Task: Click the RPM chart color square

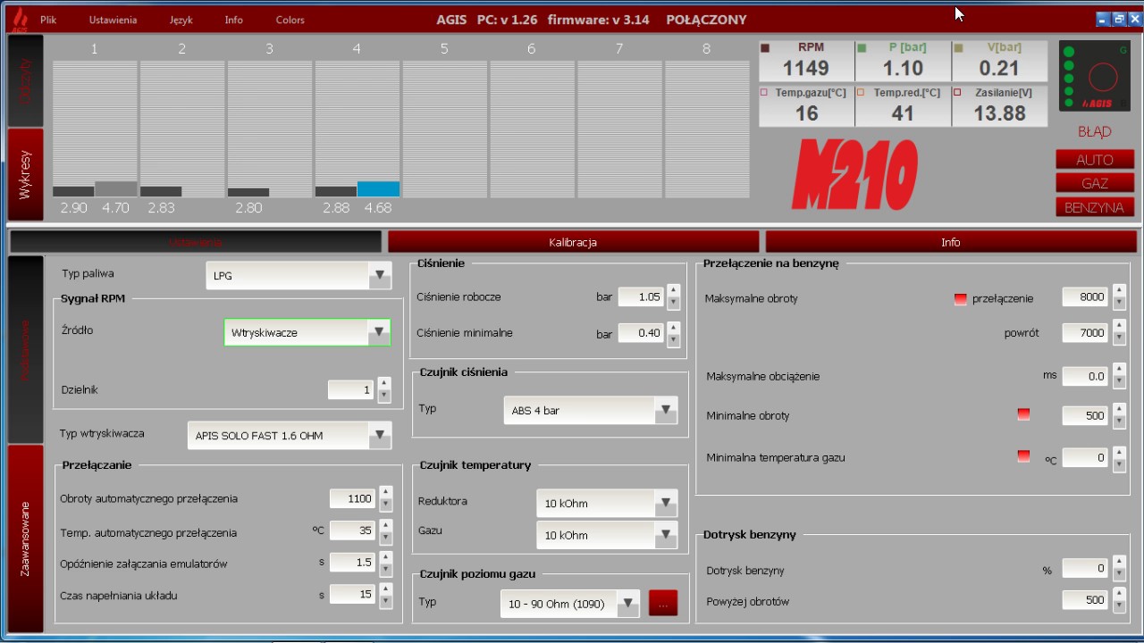Action: click(x=765, y=48)
